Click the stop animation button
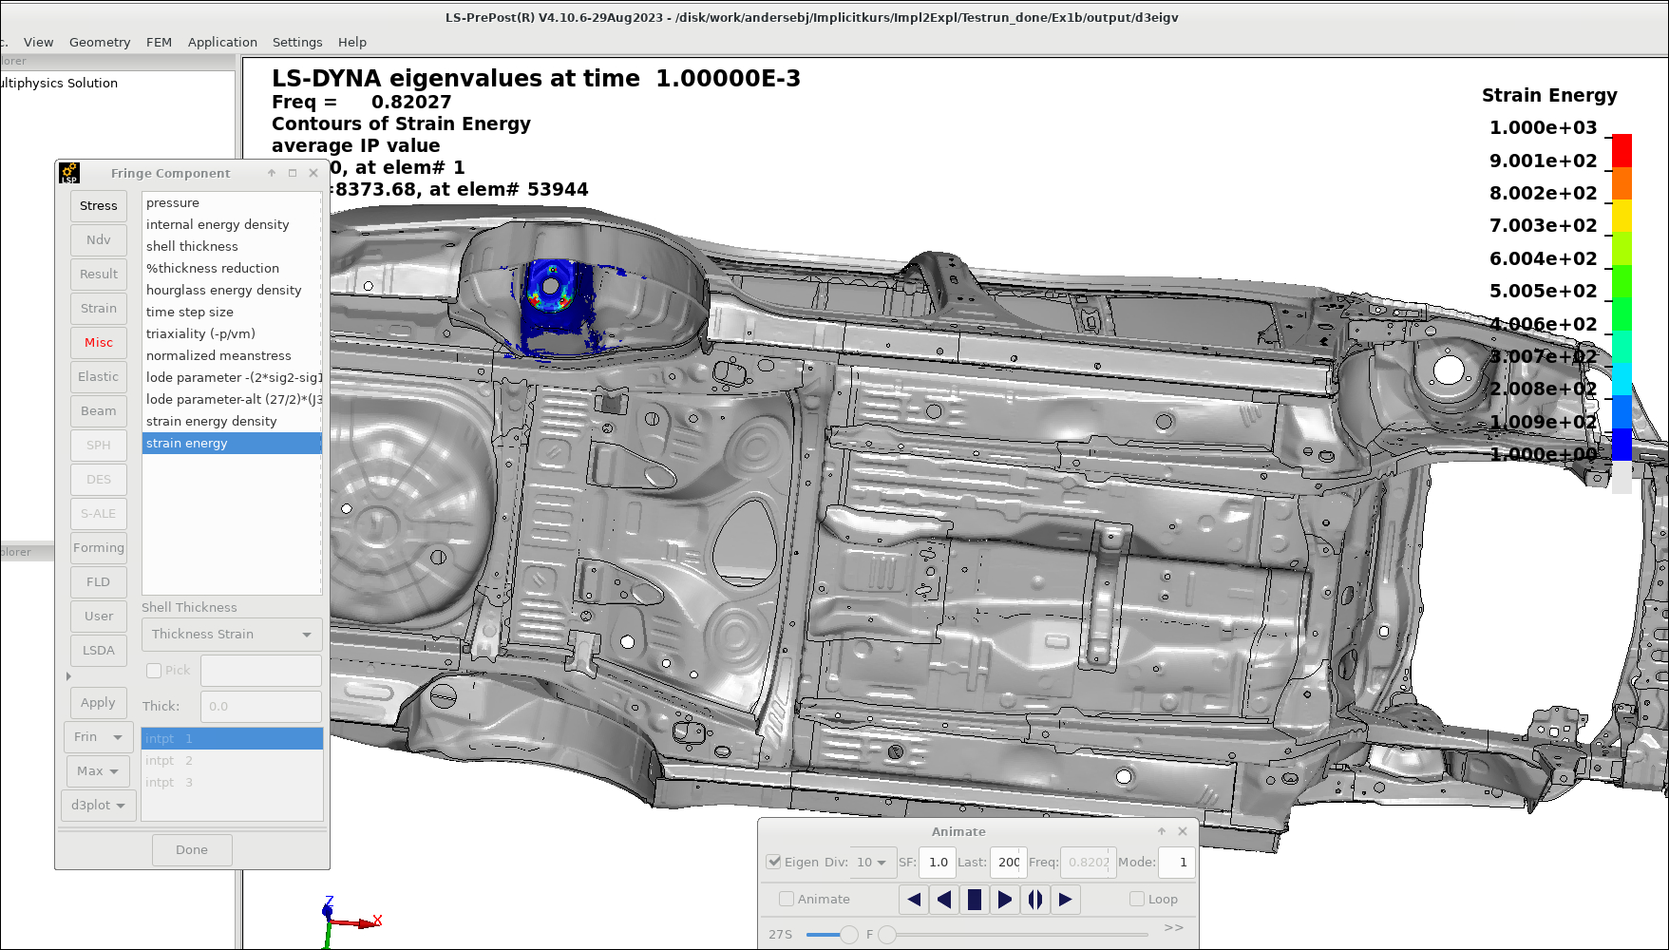This screenshot has width=1669, height=950. [x=974, y=900]
